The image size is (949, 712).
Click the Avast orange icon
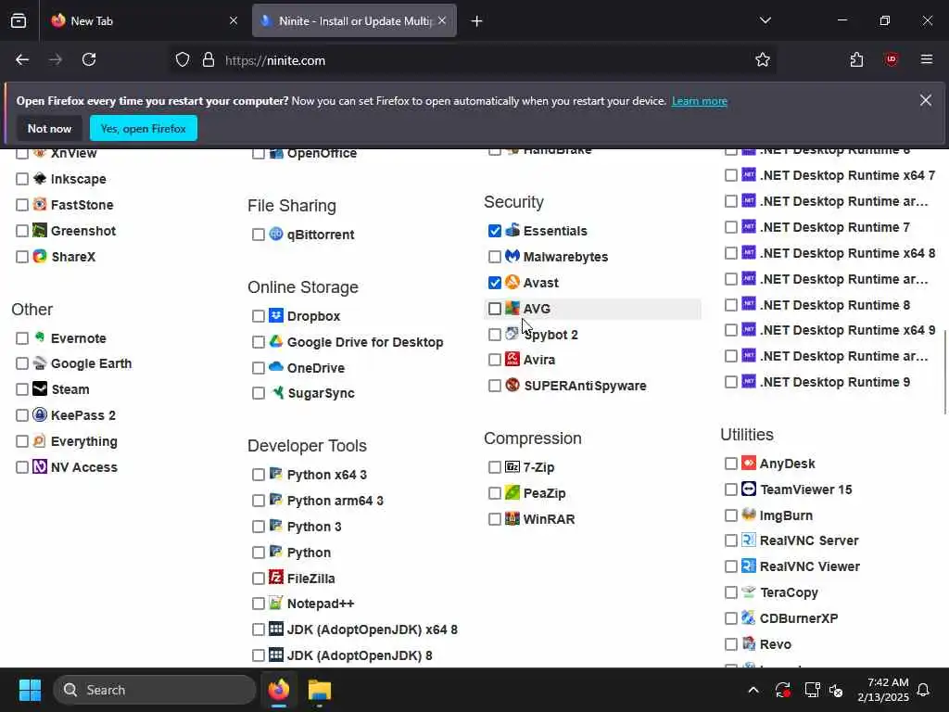click(512, 282)
